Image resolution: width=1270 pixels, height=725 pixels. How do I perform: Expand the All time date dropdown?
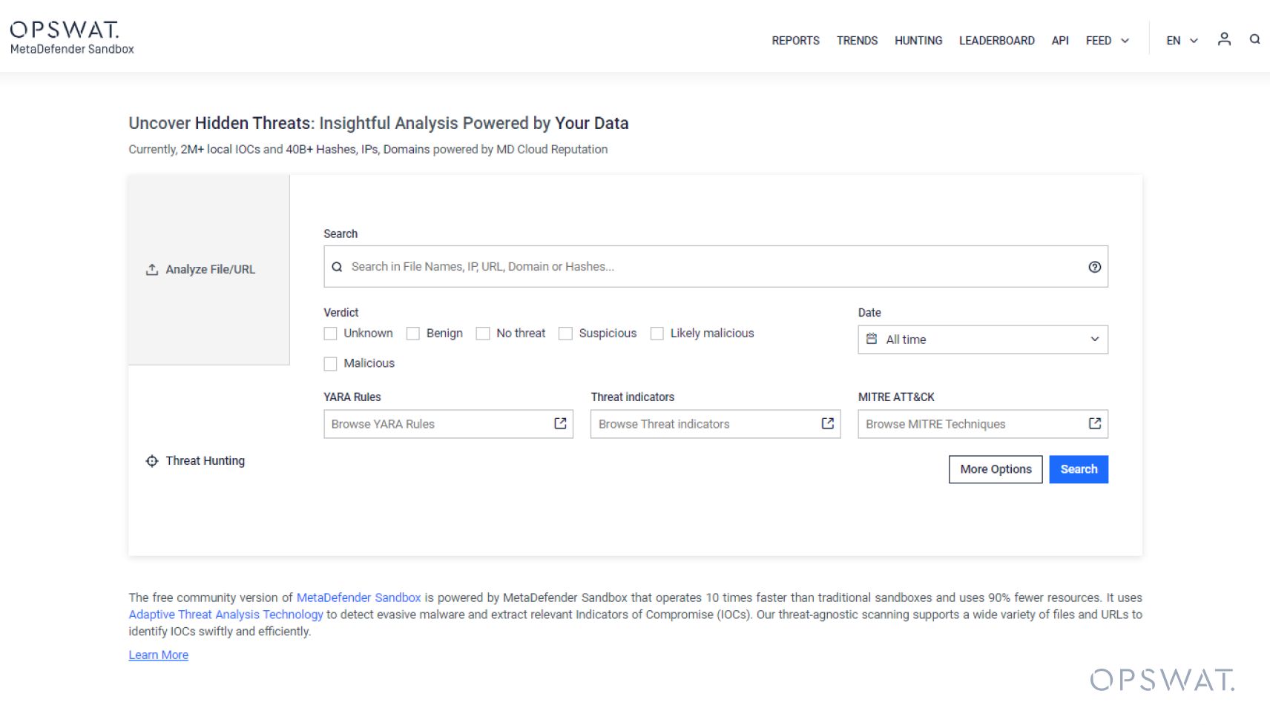coord(982,340)
